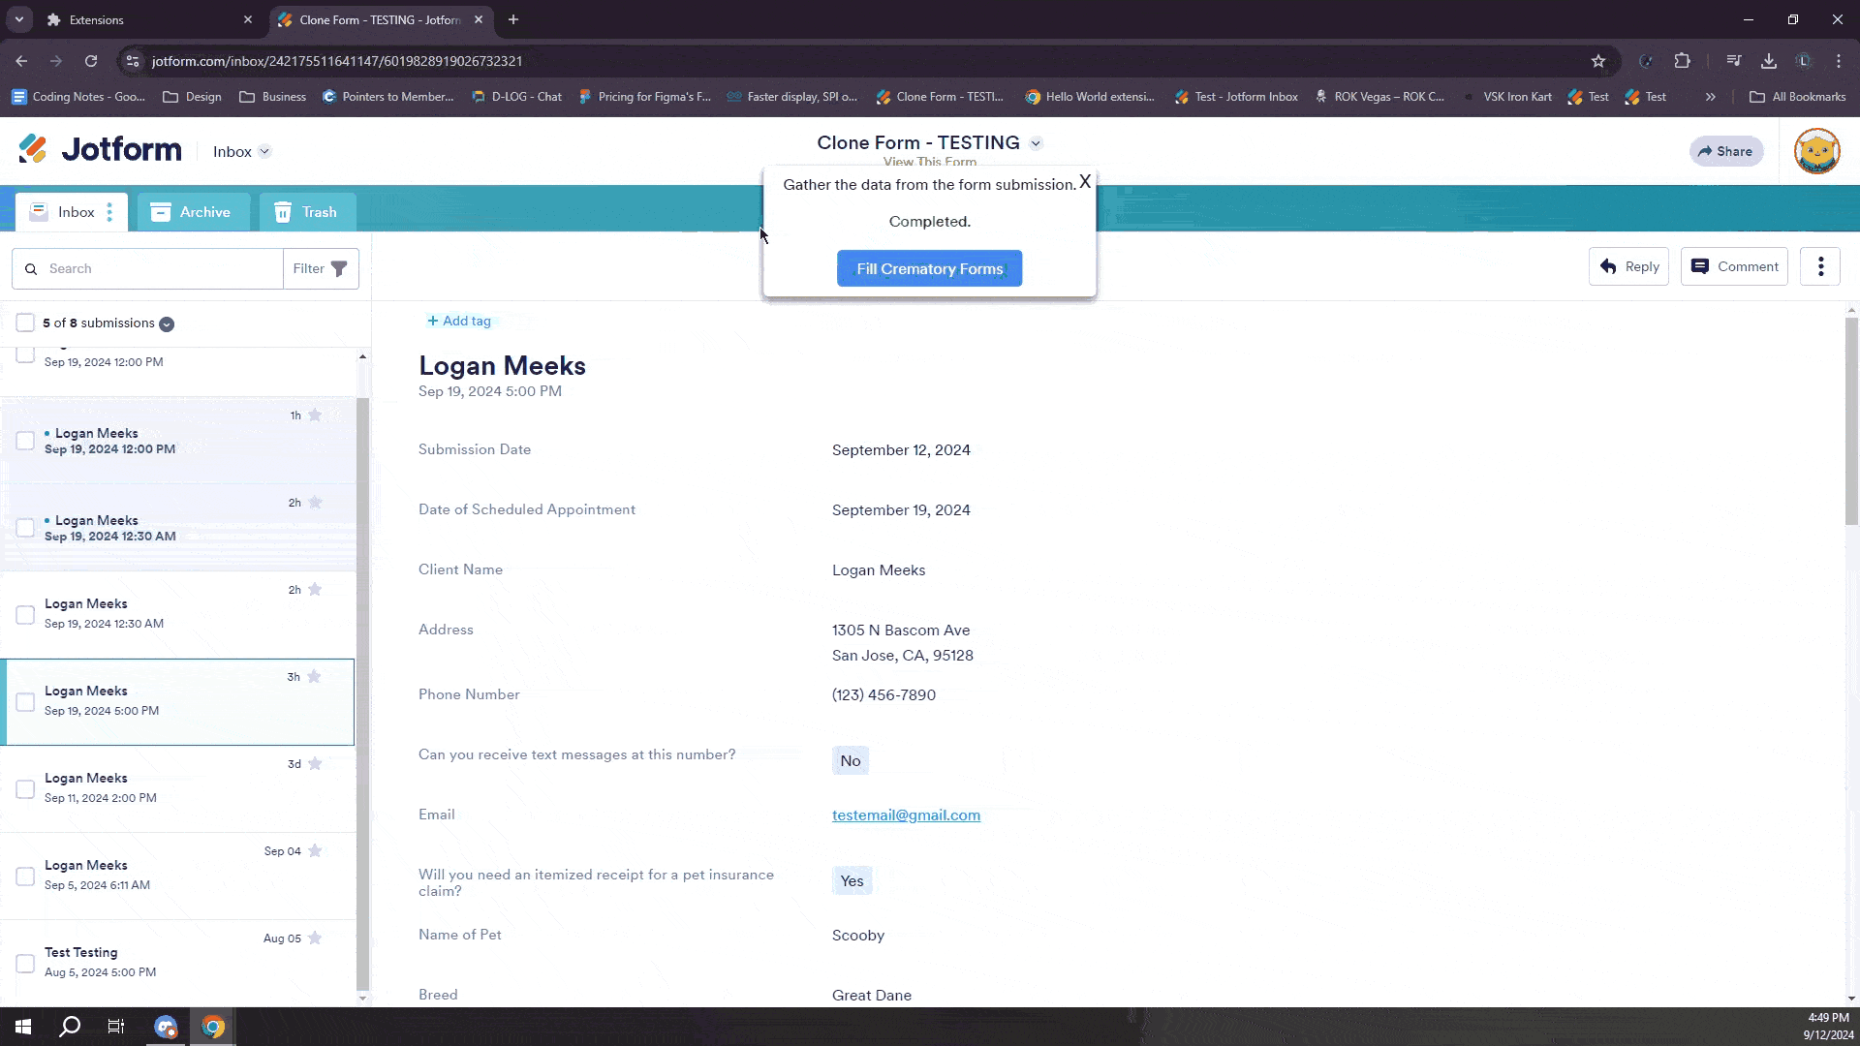Select all submissions via the header checkbox
Screen dimensions: 1860x1046
(25, 323)
